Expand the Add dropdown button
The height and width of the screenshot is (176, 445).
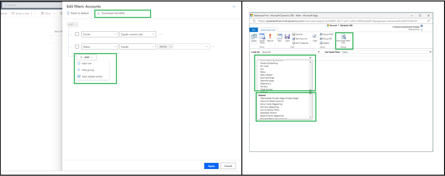coord(87,57)
